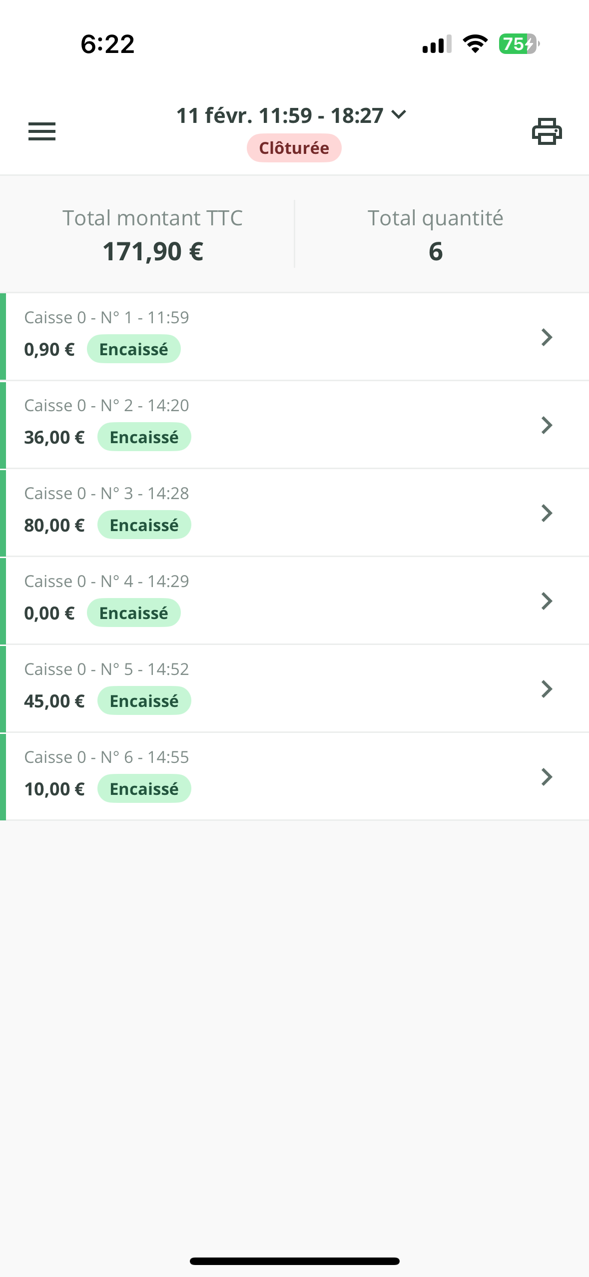Image resolution: width=589 pixels, height=1277 pixels.
Task: Open ticket N° 1 chevron arrow
Action: [547, 337]
